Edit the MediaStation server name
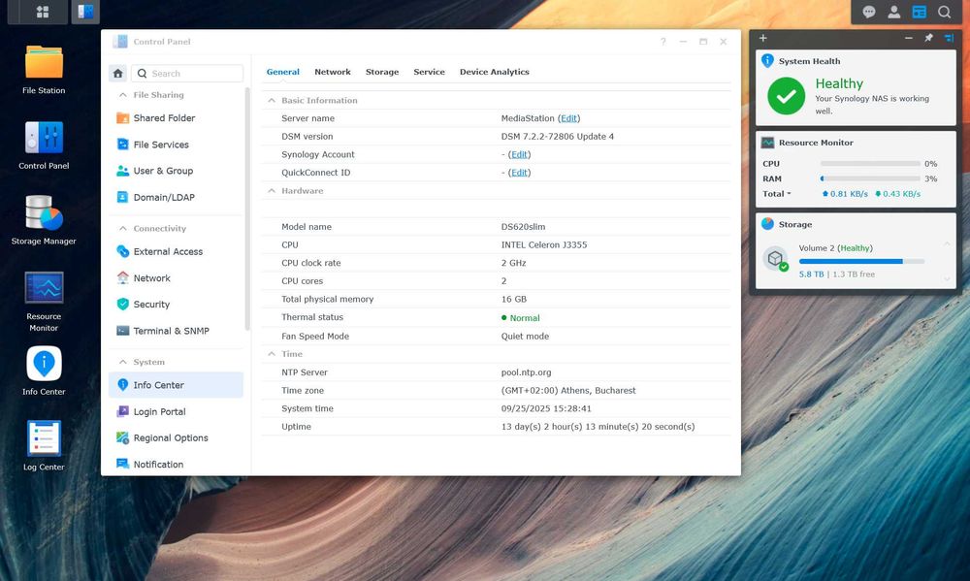Viewport: 970px width, 581px height. click(568, 118)
